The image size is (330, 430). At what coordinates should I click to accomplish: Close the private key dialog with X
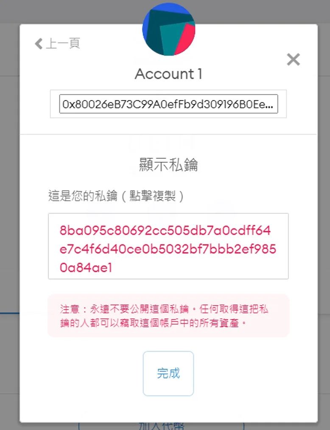293,59
